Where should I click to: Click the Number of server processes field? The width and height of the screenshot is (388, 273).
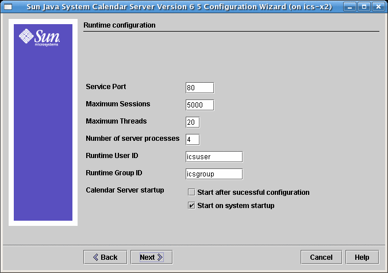pyautogui.click(x=193, y=139)
